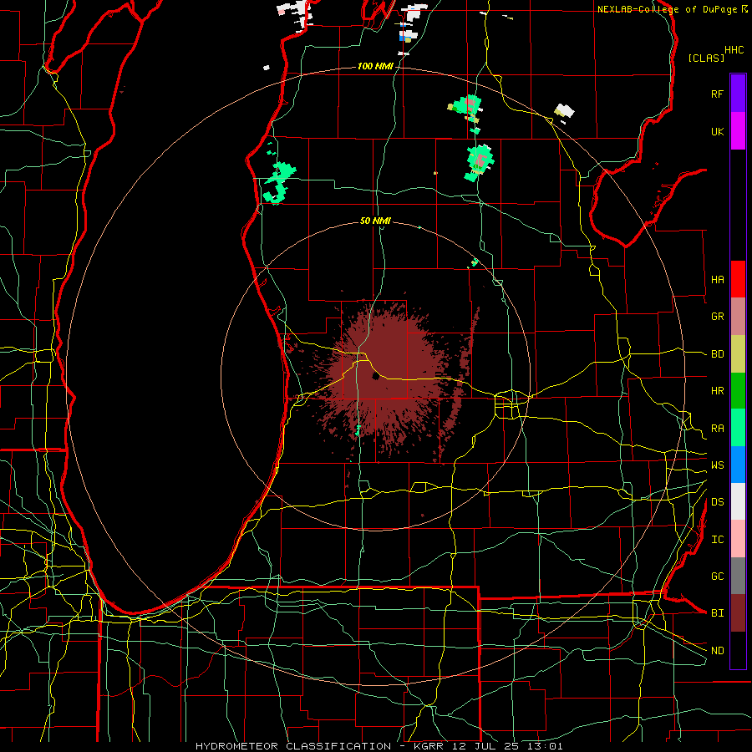This screenshot has height=752, width=752.
Task: Select the gray GC ground clutter swatch
Action: coord(738,576)
